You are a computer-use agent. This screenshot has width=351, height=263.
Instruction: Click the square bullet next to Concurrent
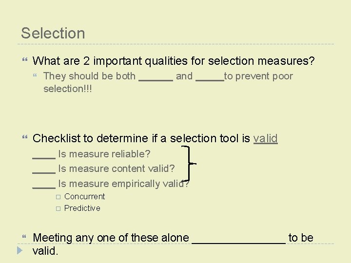(x=58, y=197)
